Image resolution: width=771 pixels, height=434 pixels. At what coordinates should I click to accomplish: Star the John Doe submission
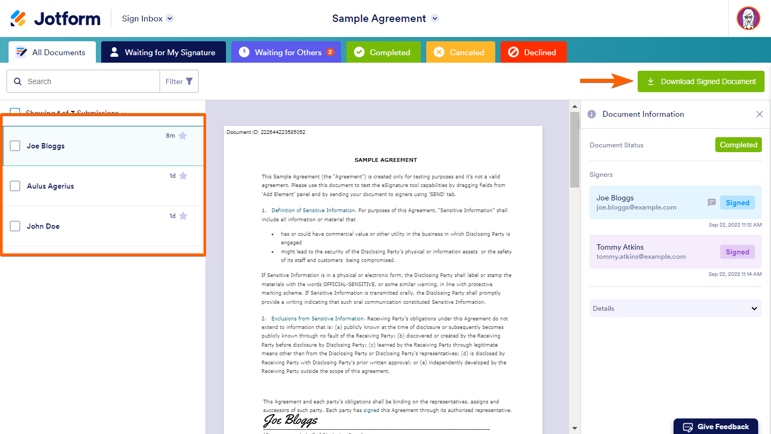click(183, 216)
